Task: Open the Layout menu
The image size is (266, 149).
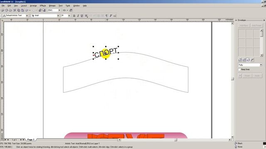Action: (x=24, y=6)
